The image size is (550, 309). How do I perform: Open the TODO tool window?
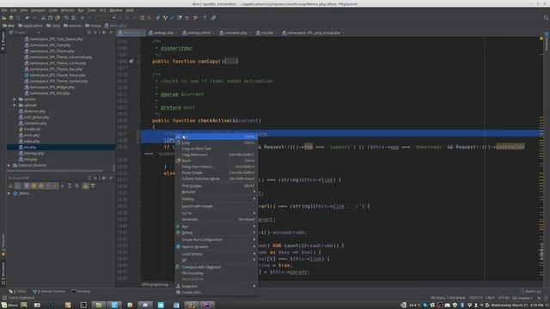click(x=17, y=292)
